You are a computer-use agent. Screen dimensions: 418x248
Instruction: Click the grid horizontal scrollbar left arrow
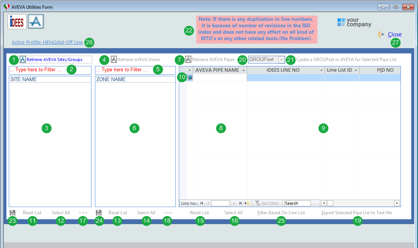tap(324, 203)
